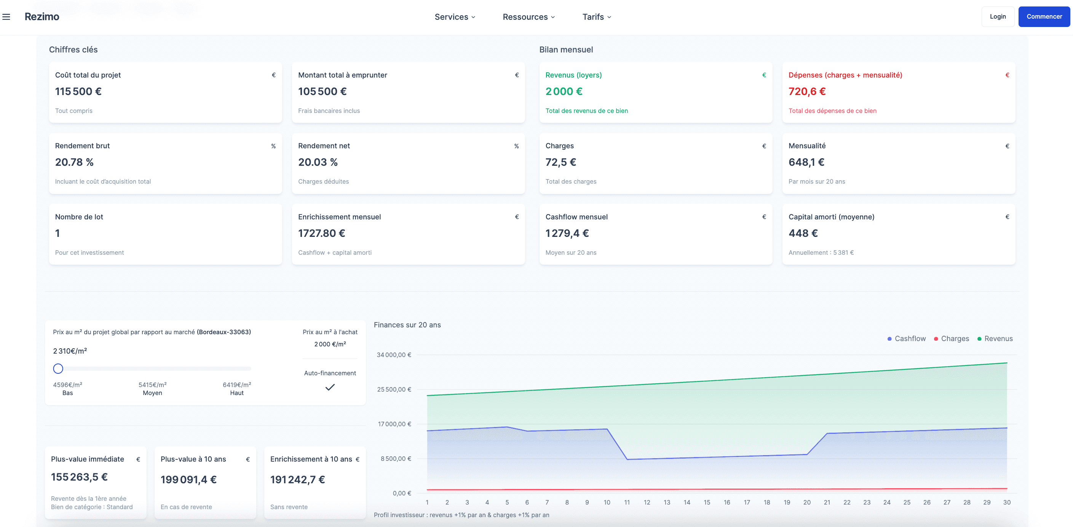The image size is (1073, 527).
Task: Click percent icon on Rendement net card
Action: [x=516, y=146]
